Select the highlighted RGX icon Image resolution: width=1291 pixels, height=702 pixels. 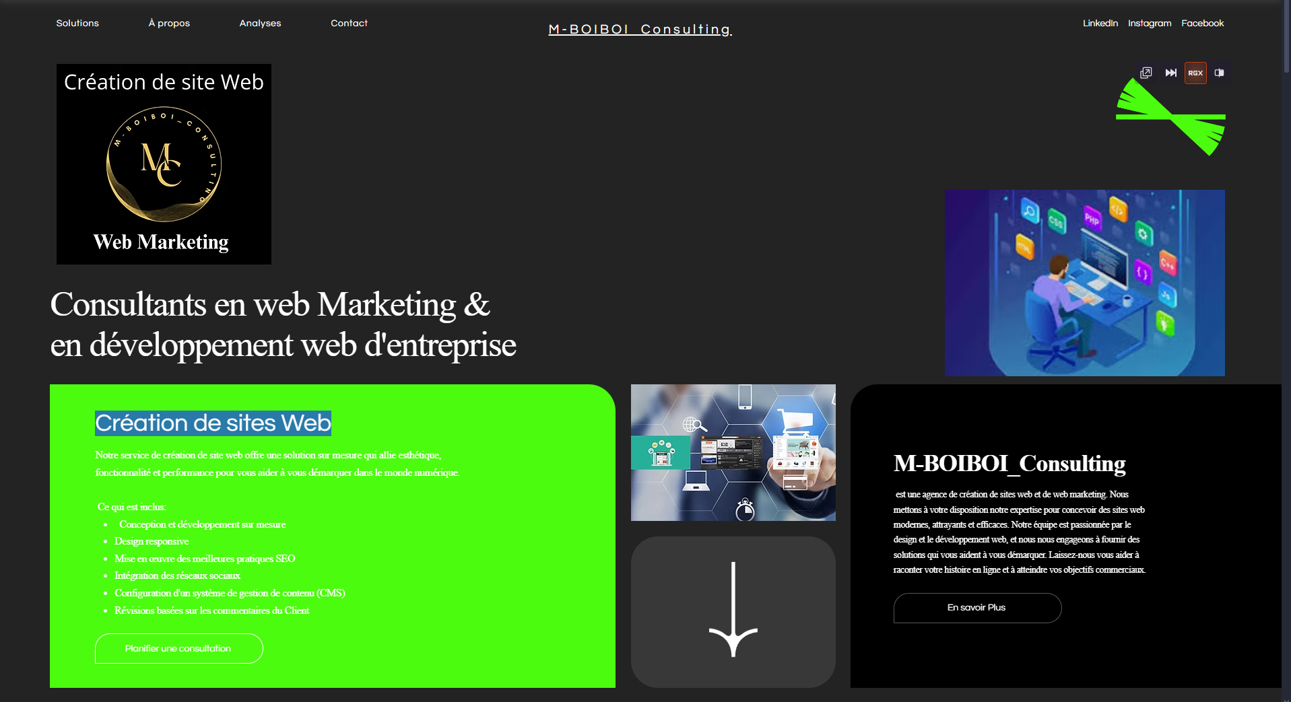click(x=1195, y=73)
